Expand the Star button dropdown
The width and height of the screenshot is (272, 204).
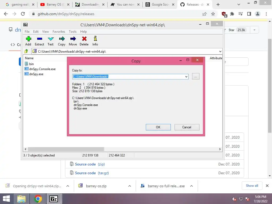pyautogui.click(x=254, y=30)
